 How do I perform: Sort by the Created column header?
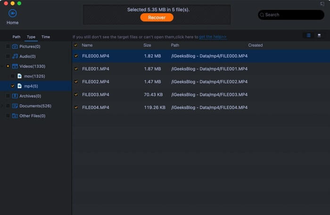256,45
